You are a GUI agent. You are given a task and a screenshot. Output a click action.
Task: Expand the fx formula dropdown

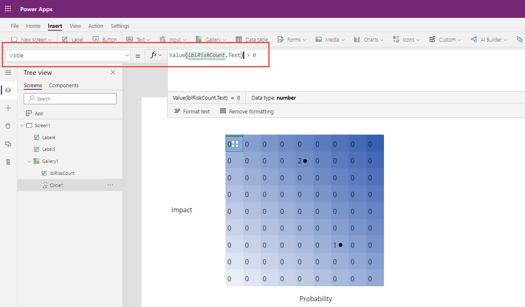156,55
